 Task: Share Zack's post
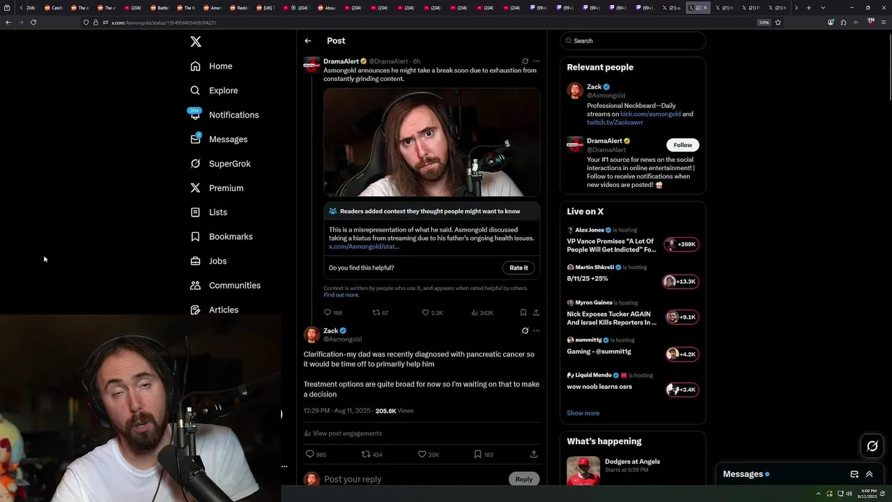point(534,455)
